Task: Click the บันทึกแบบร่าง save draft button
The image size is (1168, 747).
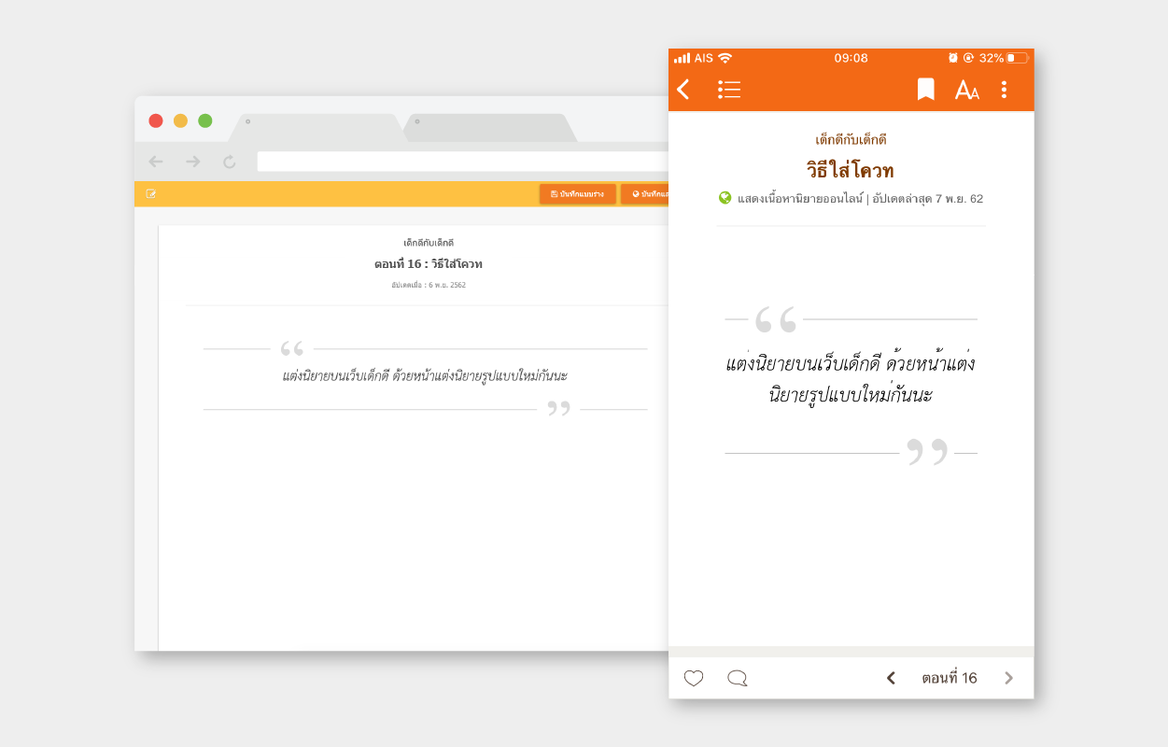Action: coord(577,194)
